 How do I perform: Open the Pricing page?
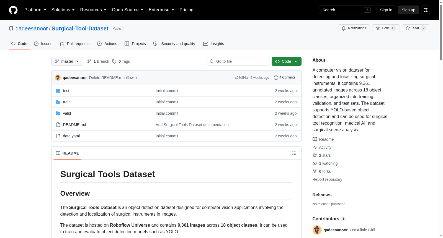click(x=186, y=10)
